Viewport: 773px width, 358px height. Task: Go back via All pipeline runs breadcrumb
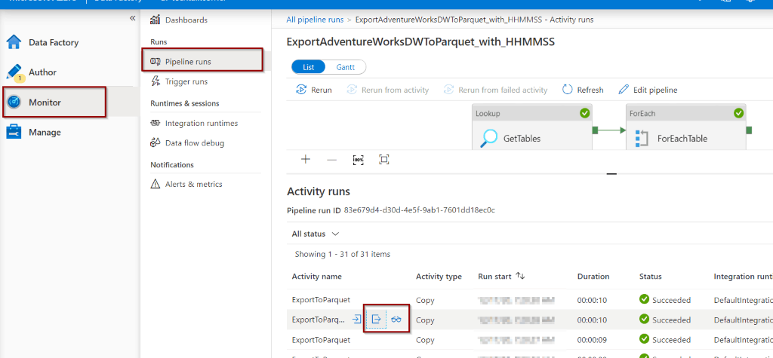[x=315, y=20]
